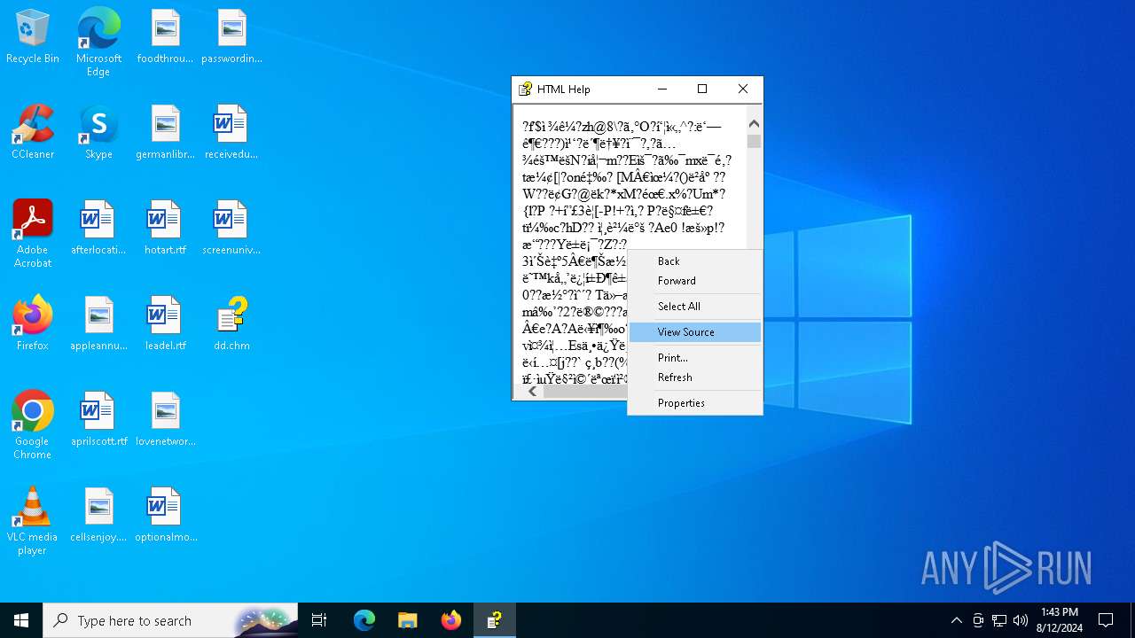Select the germanlibr... file icon
This screenshot has height=638, width=1135.
click(165, 133)
